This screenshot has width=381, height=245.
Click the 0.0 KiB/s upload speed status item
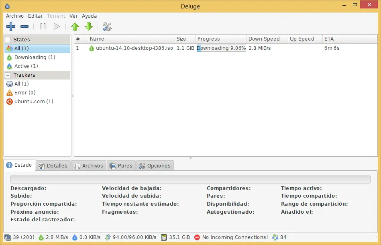pyautogui.click(x=86, y=237)
